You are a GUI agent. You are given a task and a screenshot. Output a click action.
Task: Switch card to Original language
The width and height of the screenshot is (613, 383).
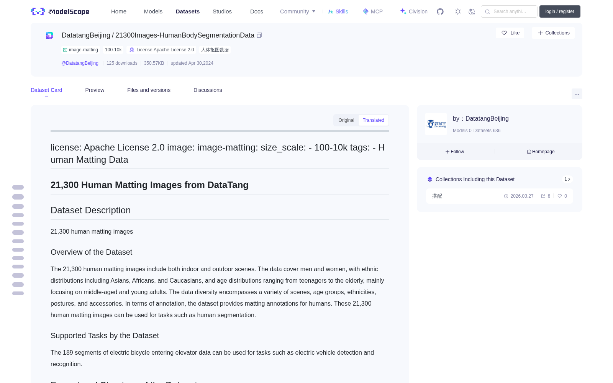pos(346,120)
